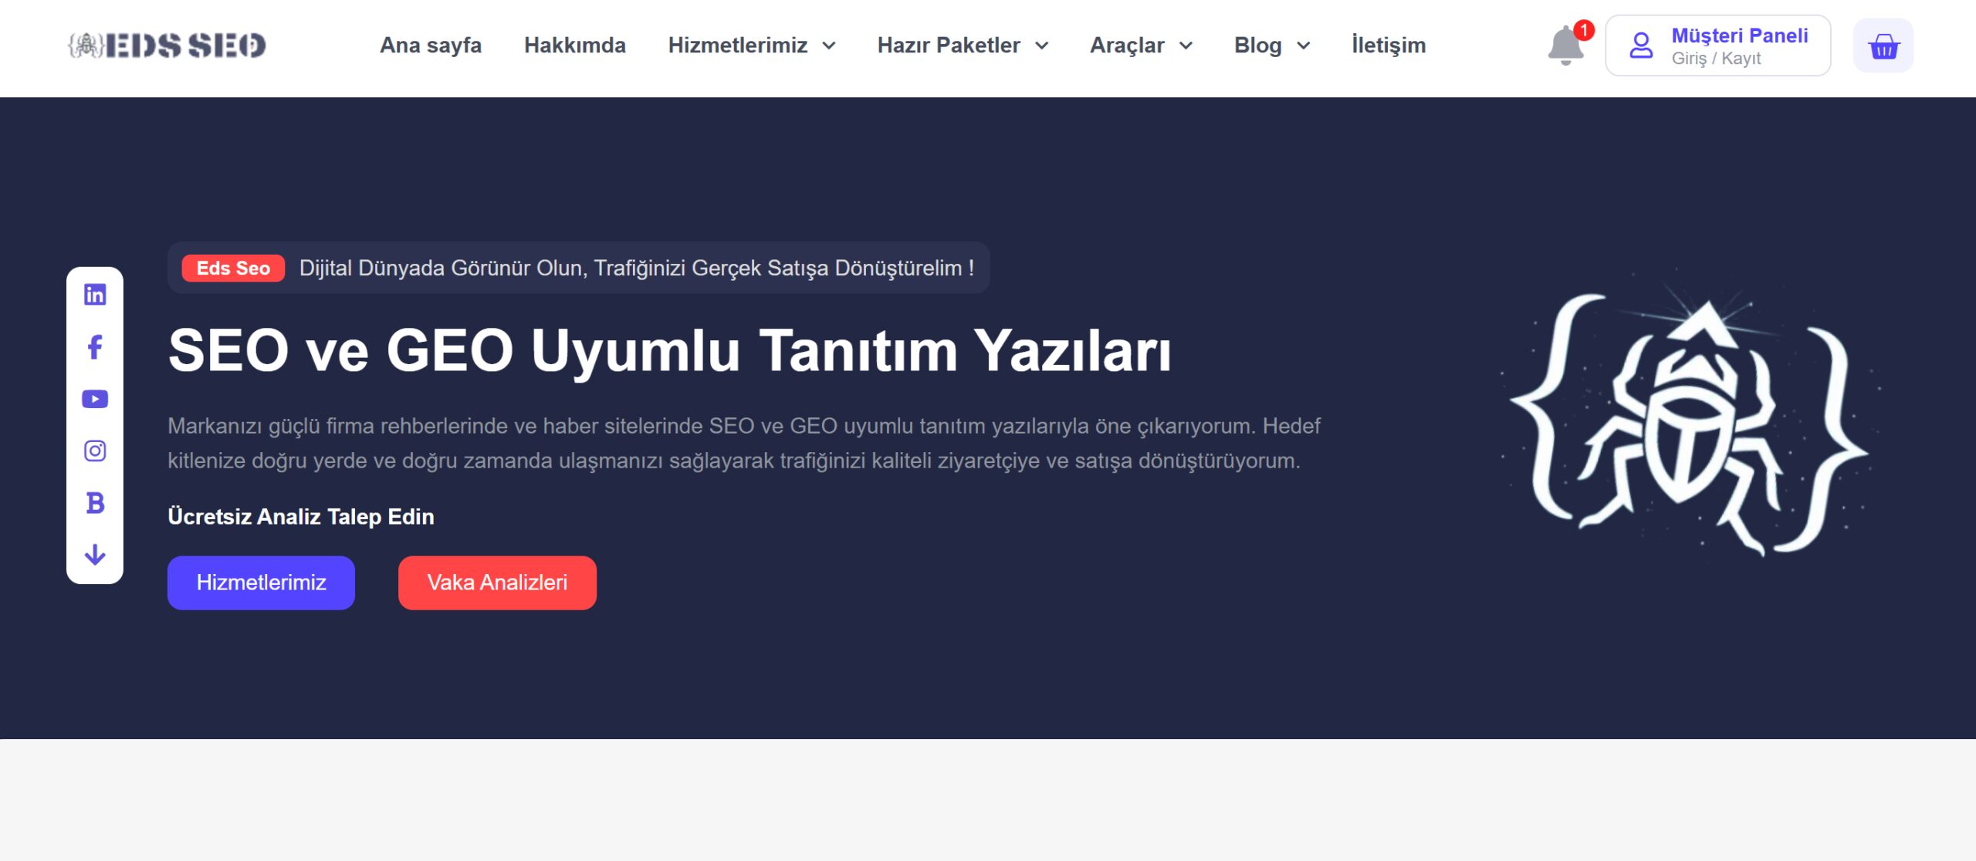Viewport: 1976px width, 861px height.
Task: Expand the Hizmetlerimiz dropdown menu
Action: pos(752,46)
